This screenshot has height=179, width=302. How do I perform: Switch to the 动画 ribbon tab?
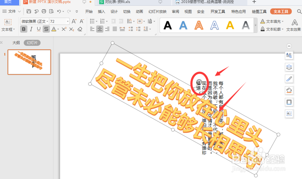[139, 11]
